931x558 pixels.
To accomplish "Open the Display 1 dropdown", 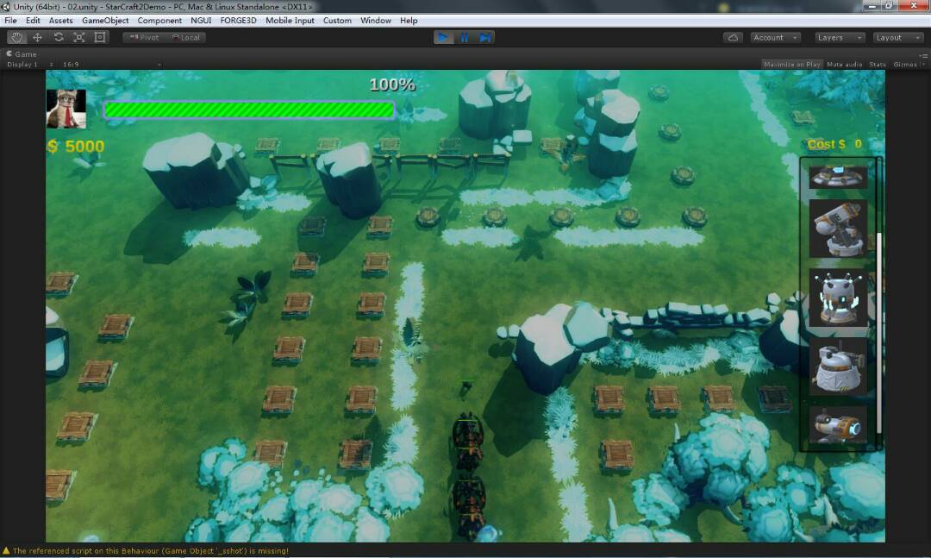I will coord(29,64).
